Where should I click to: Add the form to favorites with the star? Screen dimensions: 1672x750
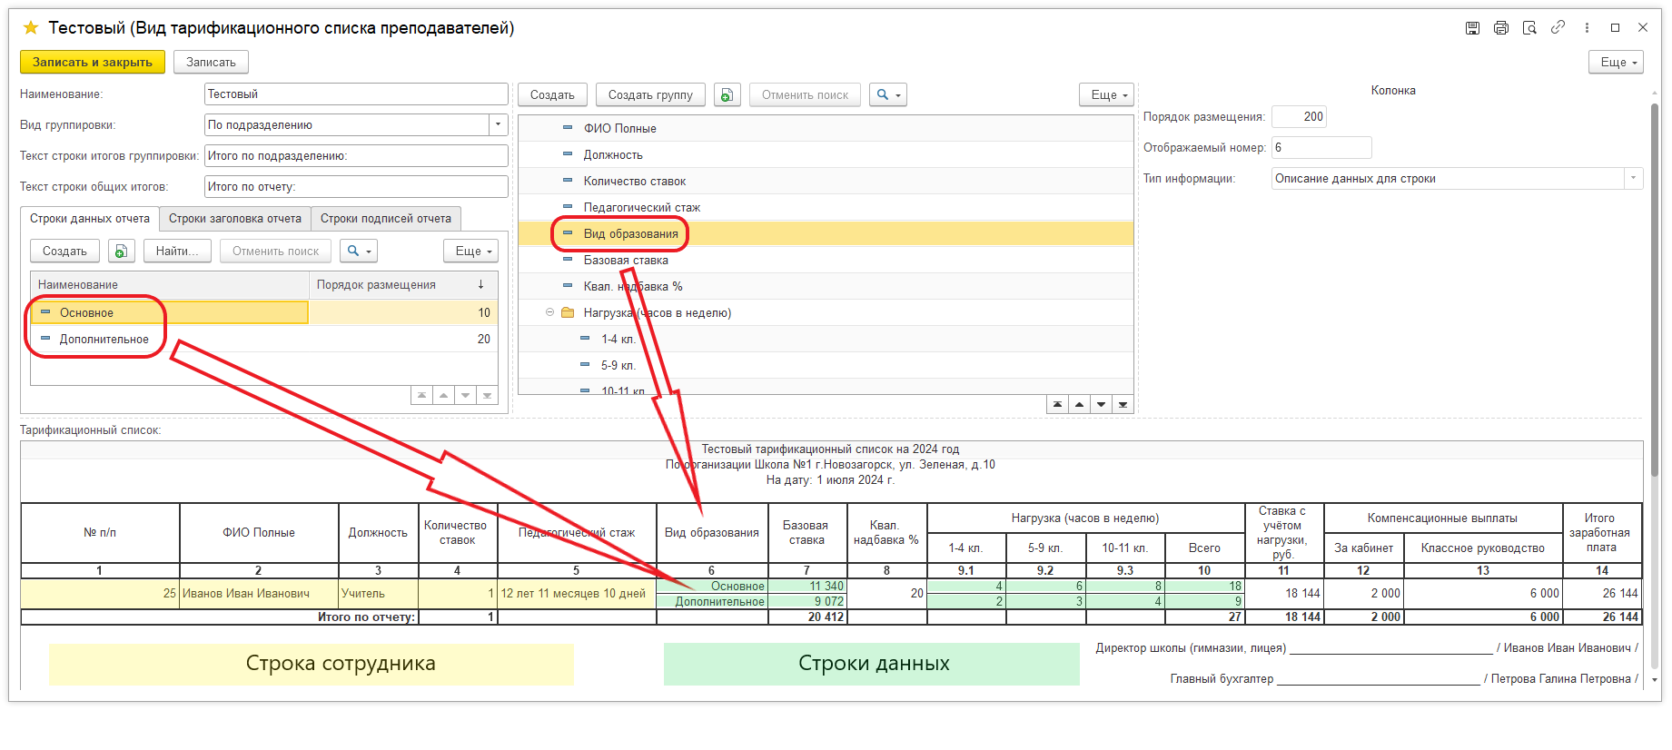coord(31,28)
